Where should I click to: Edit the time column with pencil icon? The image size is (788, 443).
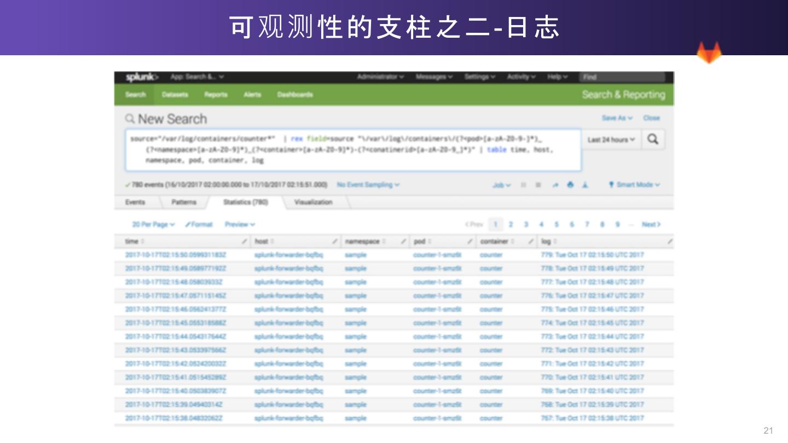point(244,241)
